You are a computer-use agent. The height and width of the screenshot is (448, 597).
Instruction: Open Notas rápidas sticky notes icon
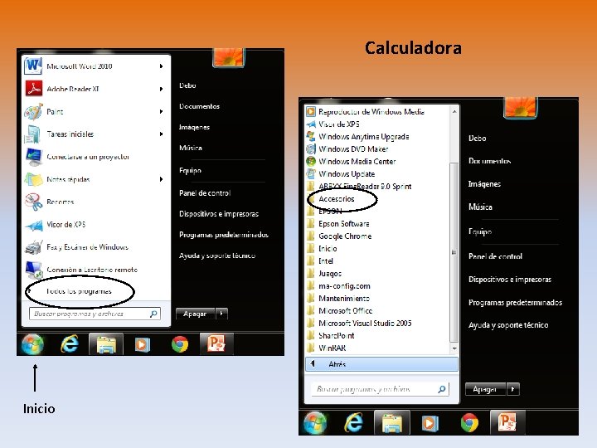click(33, 179)
